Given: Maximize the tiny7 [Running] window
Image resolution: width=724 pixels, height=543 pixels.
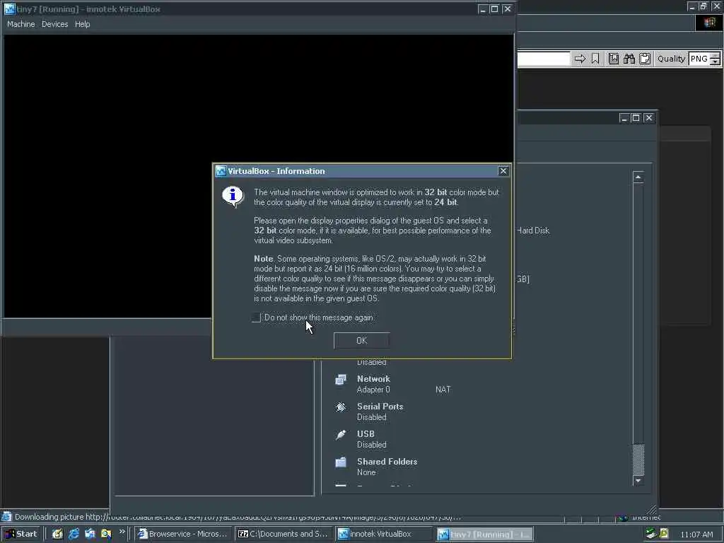Looking at the screenshot, I should [x=494, y=8].
